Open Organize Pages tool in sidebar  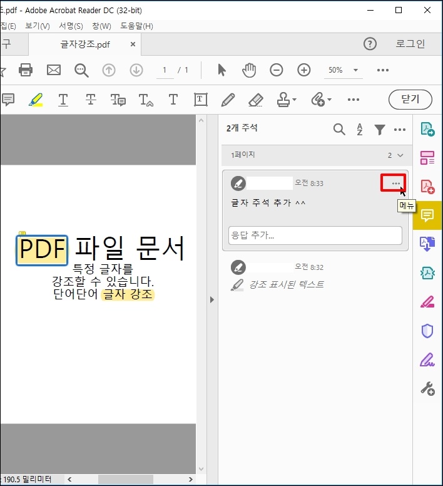pyautogui.click(x=427, y=157)
